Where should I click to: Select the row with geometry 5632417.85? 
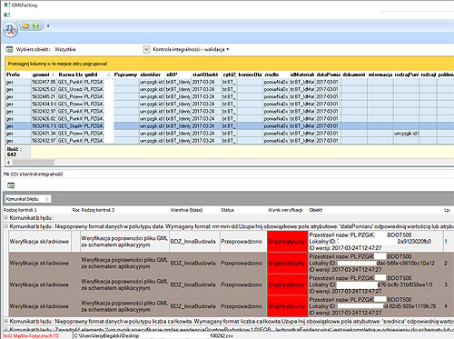pyautogui.click(x=229, y=82)
